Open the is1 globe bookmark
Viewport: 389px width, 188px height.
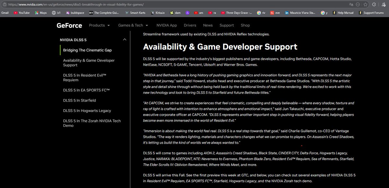(56, 13)
